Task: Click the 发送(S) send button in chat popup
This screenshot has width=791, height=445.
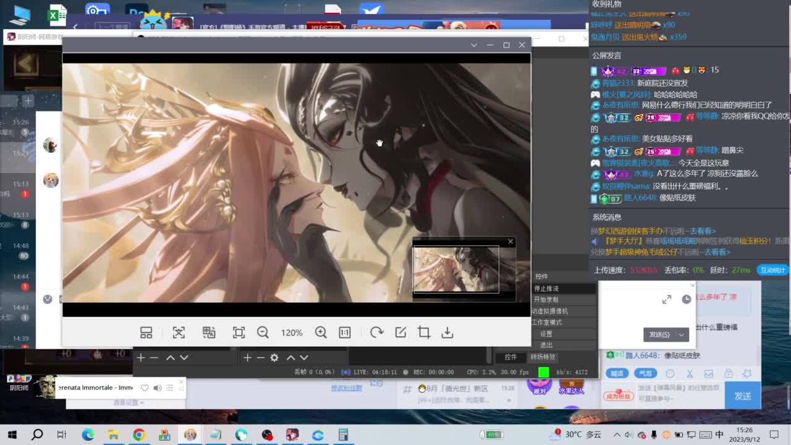Action: tap(659, 334)
